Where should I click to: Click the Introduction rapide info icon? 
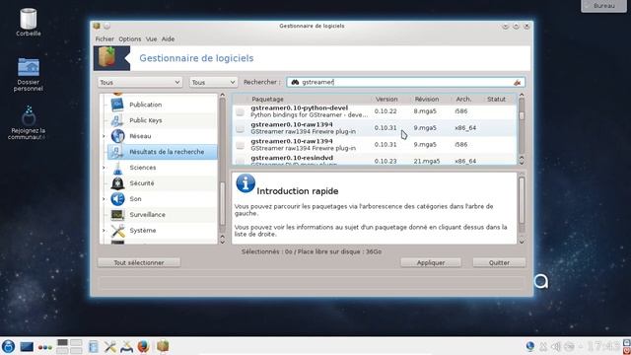pos(245,183)
